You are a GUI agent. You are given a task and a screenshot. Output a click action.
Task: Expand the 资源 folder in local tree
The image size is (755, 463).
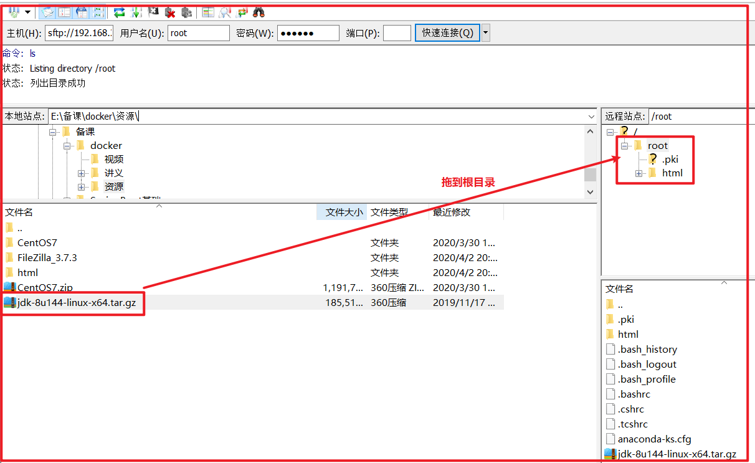click(x=81, y=187)
